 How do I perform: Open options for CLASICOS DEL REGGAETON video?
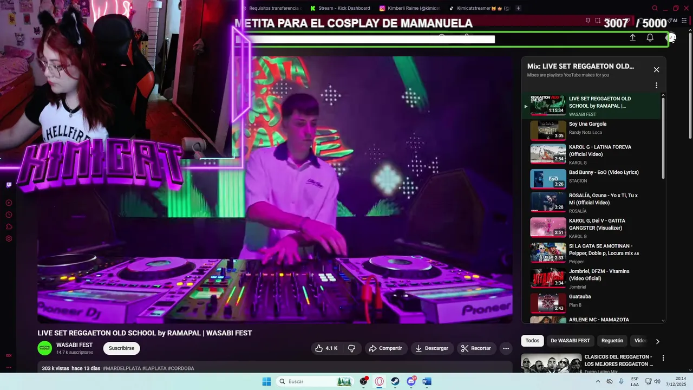click(x=663, y=358)
